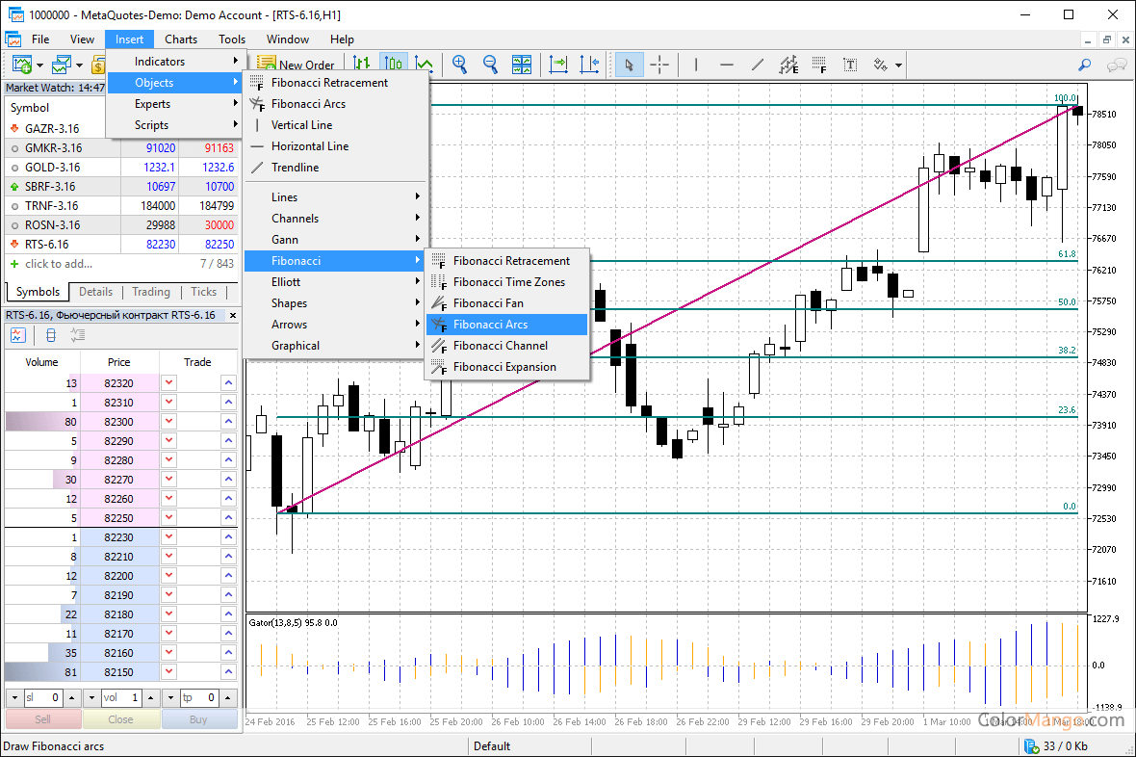Switch to the Details tab

click(95, 292)
